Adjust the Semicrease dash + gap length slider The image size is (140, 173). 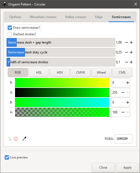click(x=61, y=42)
